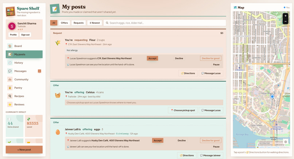
Task: Click the map recenter location icon
Action: click(286, 142)
